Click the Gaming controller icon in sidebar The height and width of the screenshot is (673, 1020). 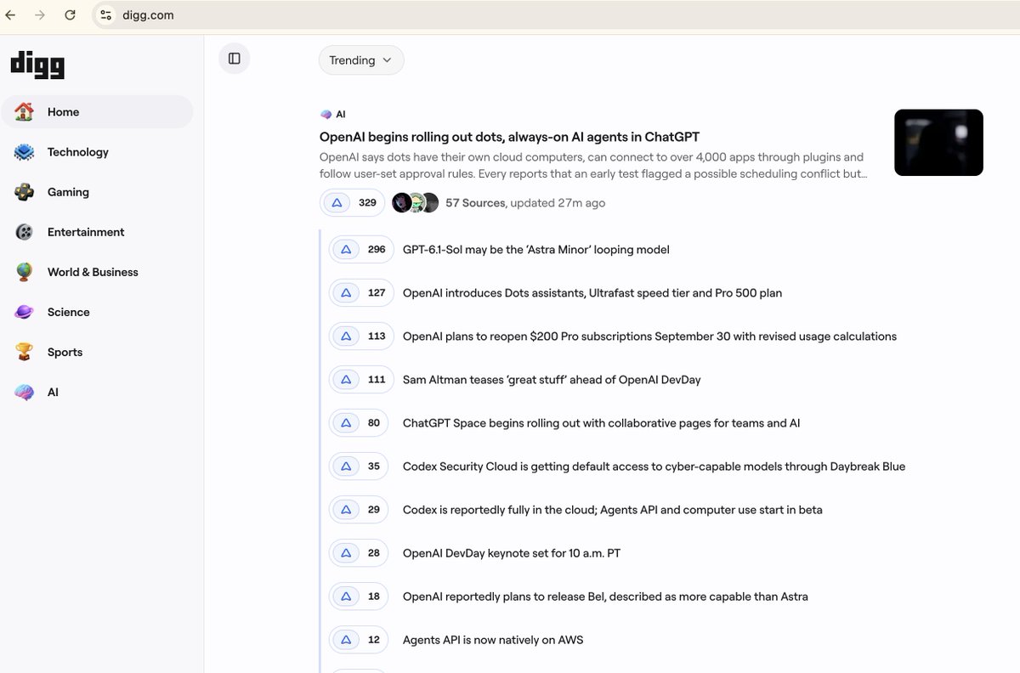pyautogui.click(x=24, y=192)
